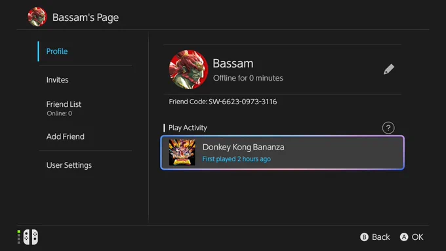Click the Donkey Kong Bananza game thumbnail
446x251 pixels.
pyautogui.click(x=182, y=152)
